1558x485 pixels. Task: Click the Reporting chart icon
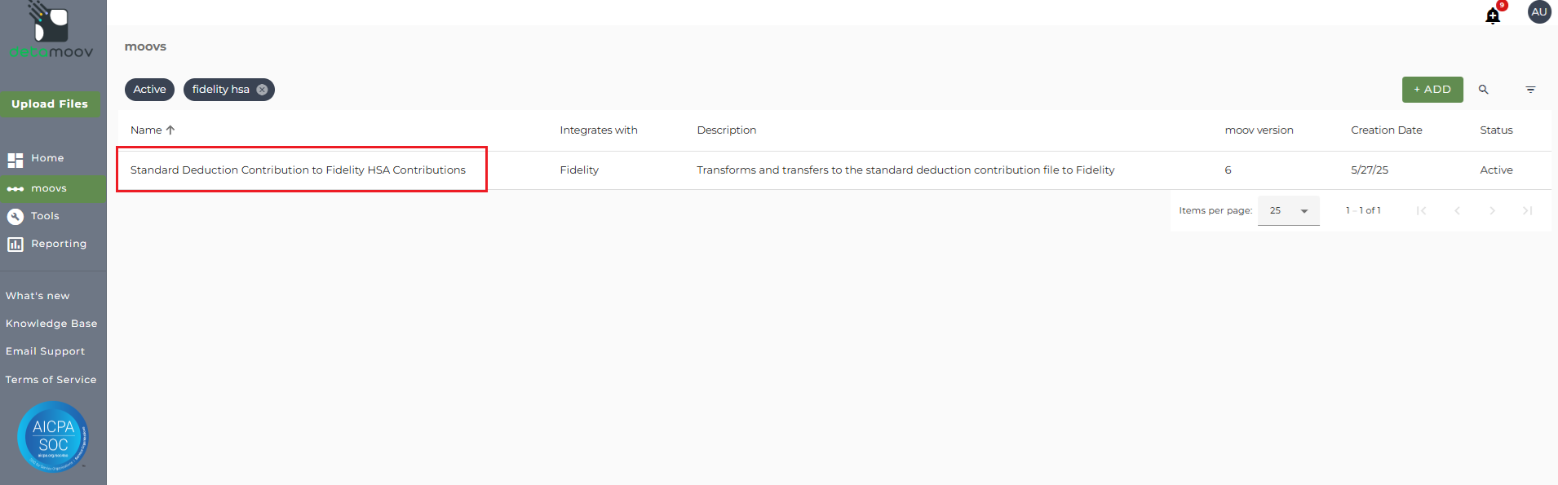(x=15, y=244)
